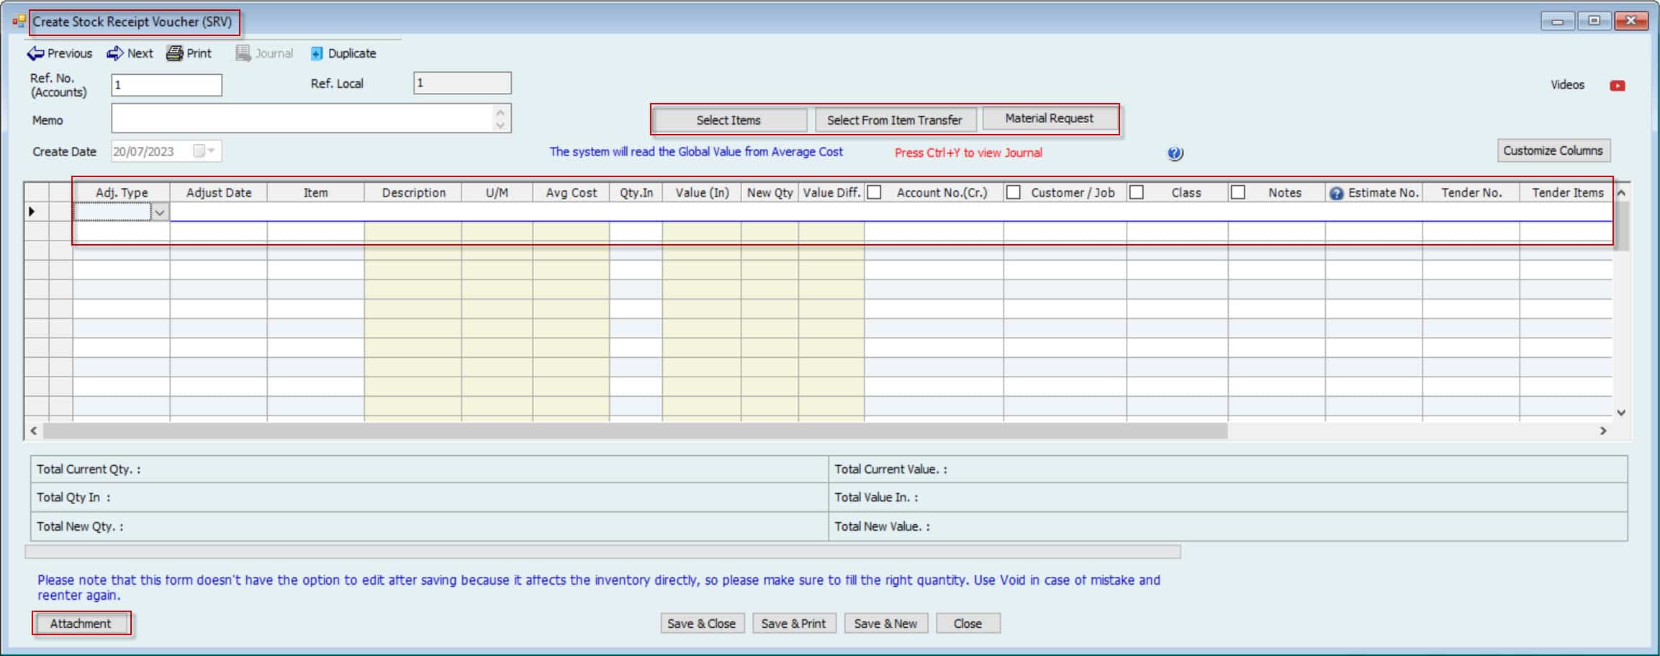The height and width of the screenshot is (656, 1660).
Task: Click the current row indicator arrow
Action: point(32,212)
